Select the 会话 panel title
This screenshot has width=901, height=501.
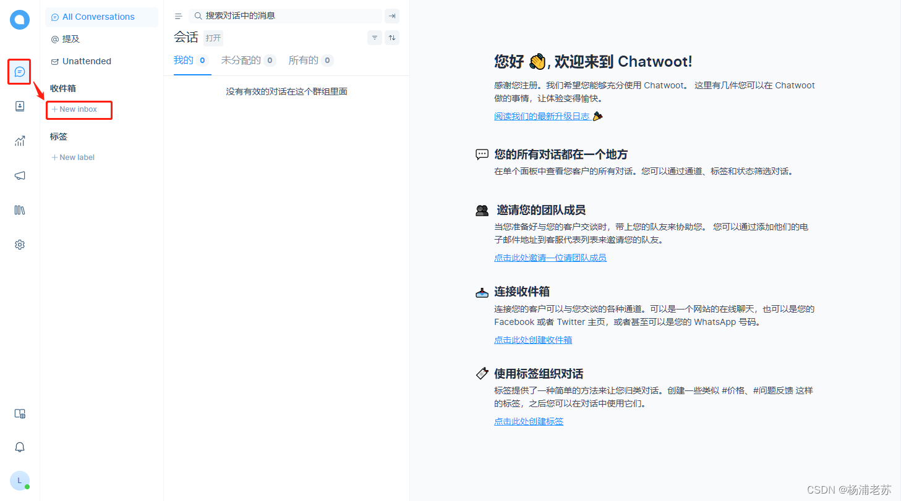pyautogui.click(x=186, y=38)
